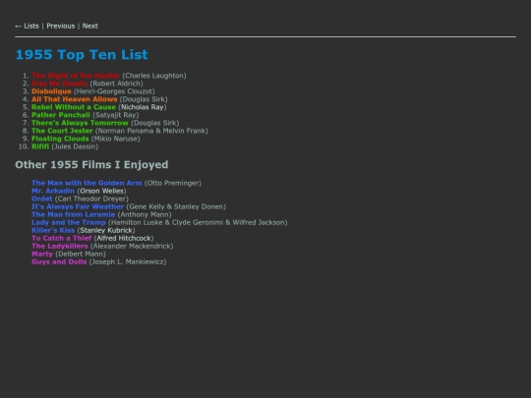Click Charles Laughton director name
Viewport: 531px width, 398px height.
[x=154, y=76]
